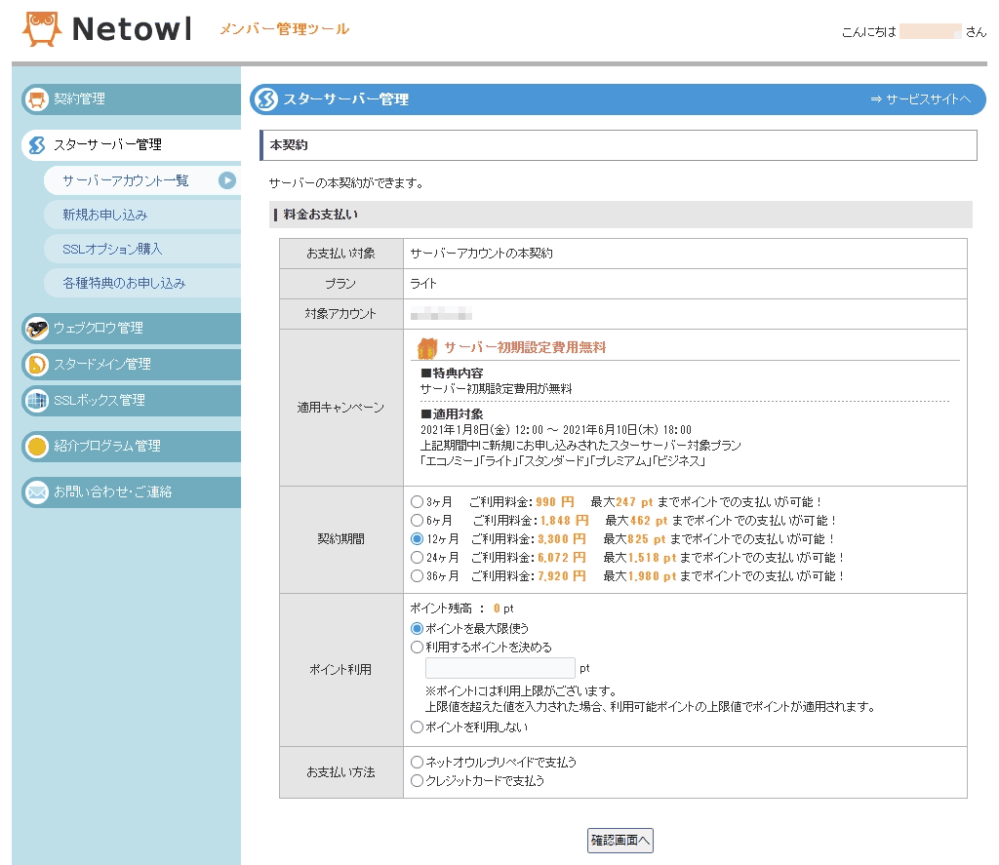Choose ポイントを利用しない option
Viewport: 999px width, 865px height.
coord(417,727)
